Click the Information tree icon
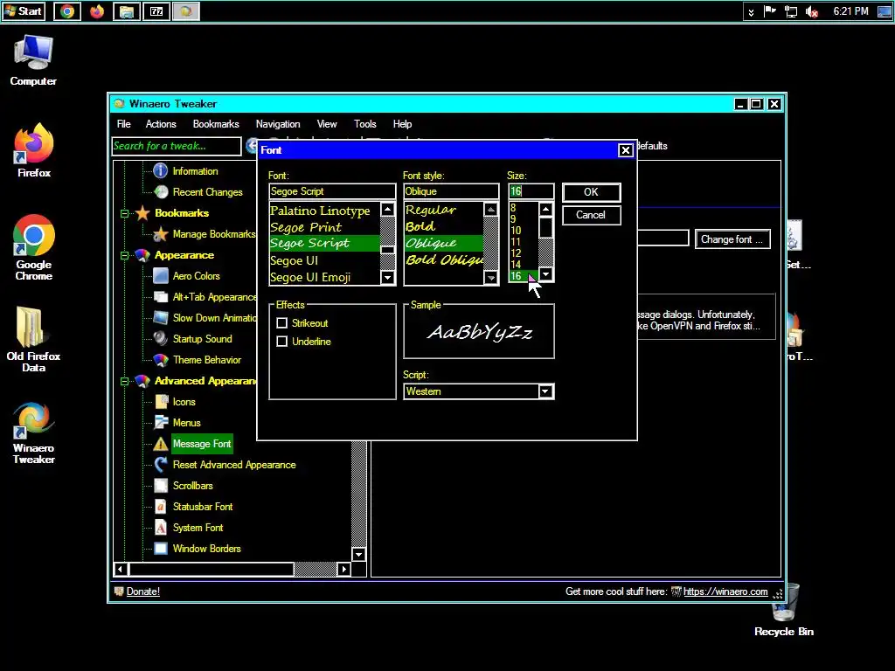895x671 pixels. point(161,170)
